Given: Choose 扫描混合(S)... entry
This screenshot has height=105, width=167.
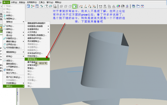Looking at the screenshot, I should pyautogui.click(x=14, y=38).
